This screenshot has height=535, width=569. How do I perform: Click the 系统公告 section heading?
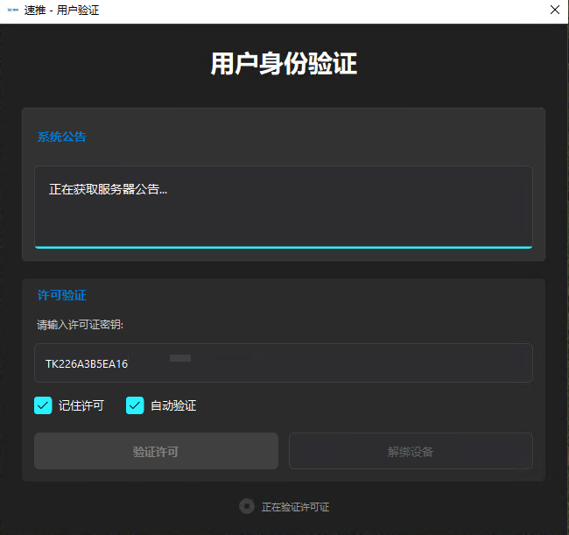(61, 137)
